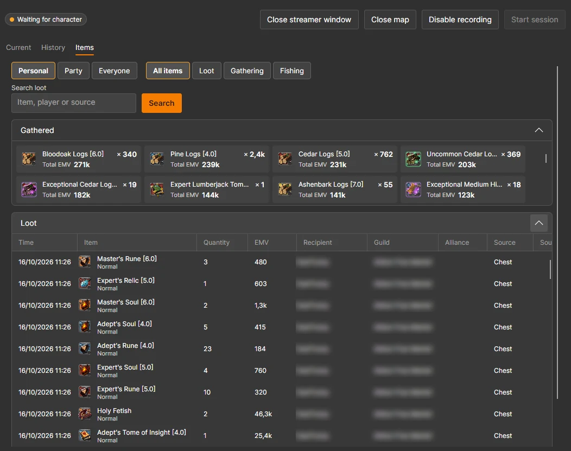Click the Master's Rune [6.0] name
Viewport: 571px width, 451px height.
(x=127, y=258)
